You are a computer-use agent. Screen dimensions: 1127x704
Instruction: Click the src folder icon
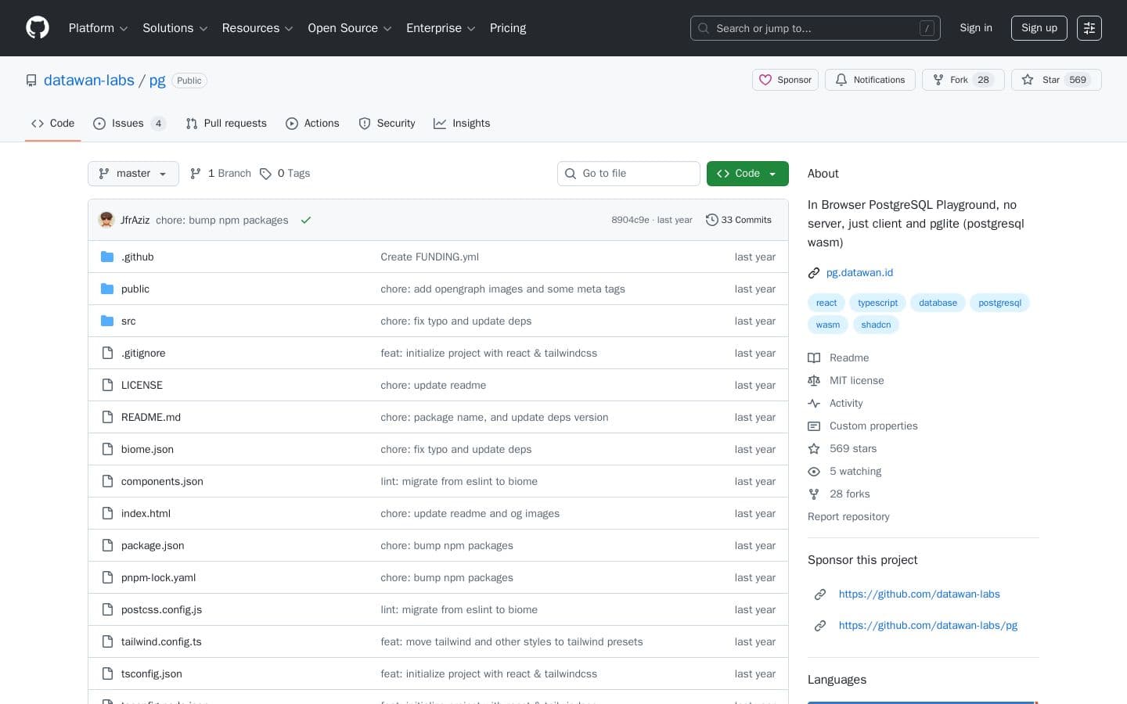[107, 321]
